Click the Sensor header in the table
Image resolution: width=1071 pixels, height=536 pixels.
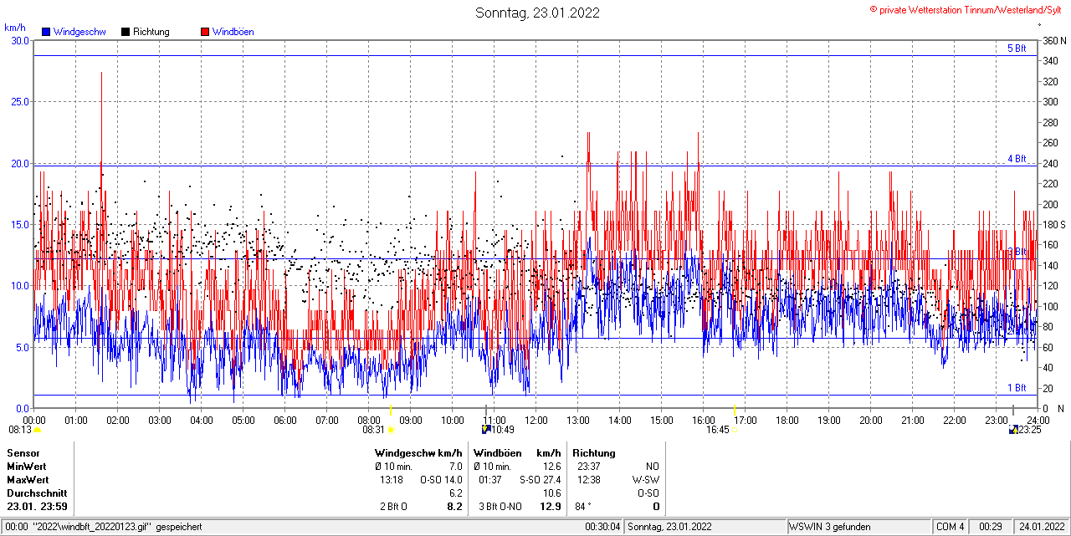click(23, 453)
